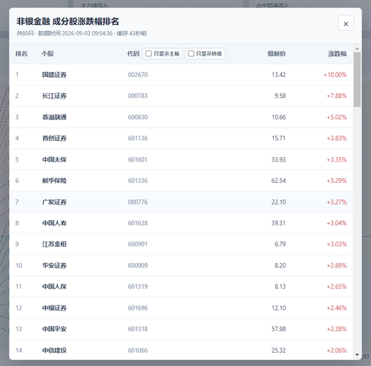Click the +7.88% change value

tap(337, 96)
